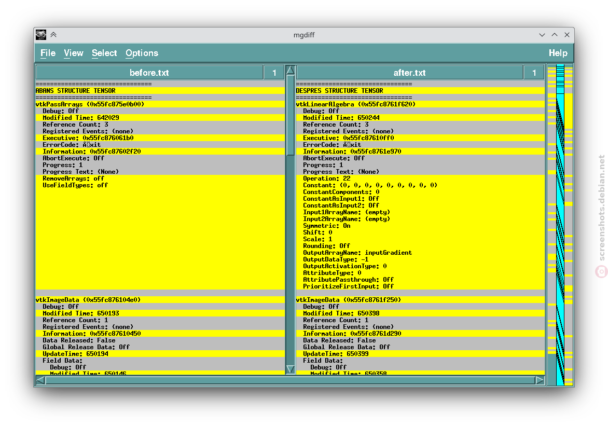Image resolution: width=608 pixels, height=427 pixels.
Task: Open the Select menu
Action: (104, 53)
